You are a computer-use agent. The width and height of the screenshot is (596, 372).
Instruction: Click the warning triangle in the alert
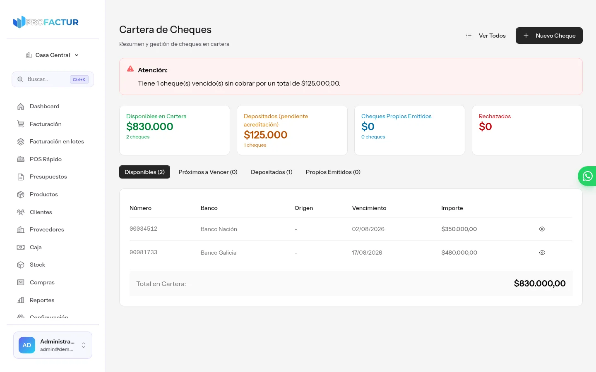tap(130, 69)
